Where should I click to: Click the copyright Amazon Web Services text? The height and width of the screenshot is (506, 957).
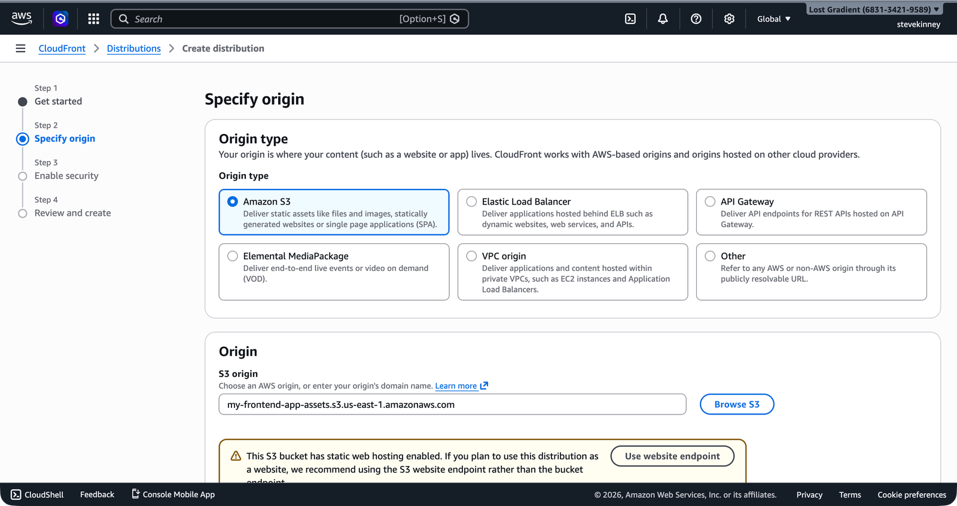click(x=685, y=495)
